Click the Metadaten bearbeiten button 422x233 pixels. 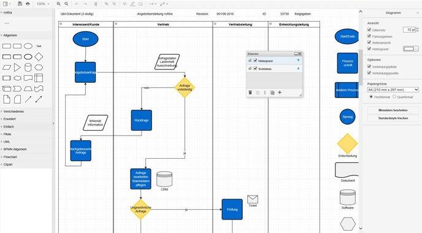click(393, 110)
